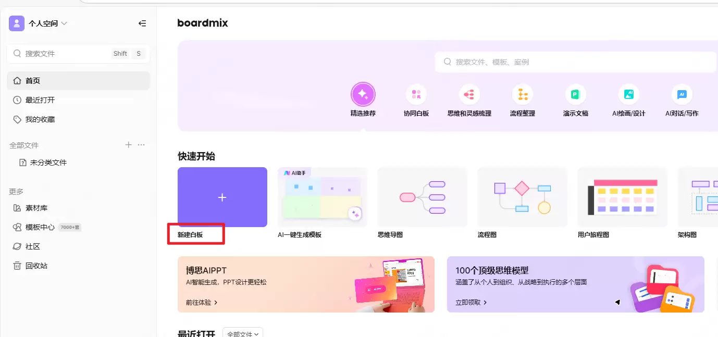718x337 pixels.
Task: Open the more options dots beside 全部文件
Action: pyautogui.click(x=141, y=145)
